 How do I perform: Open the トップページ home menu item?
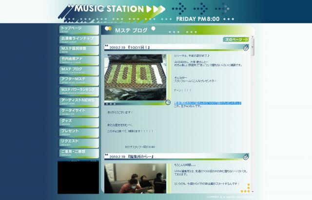79,30
